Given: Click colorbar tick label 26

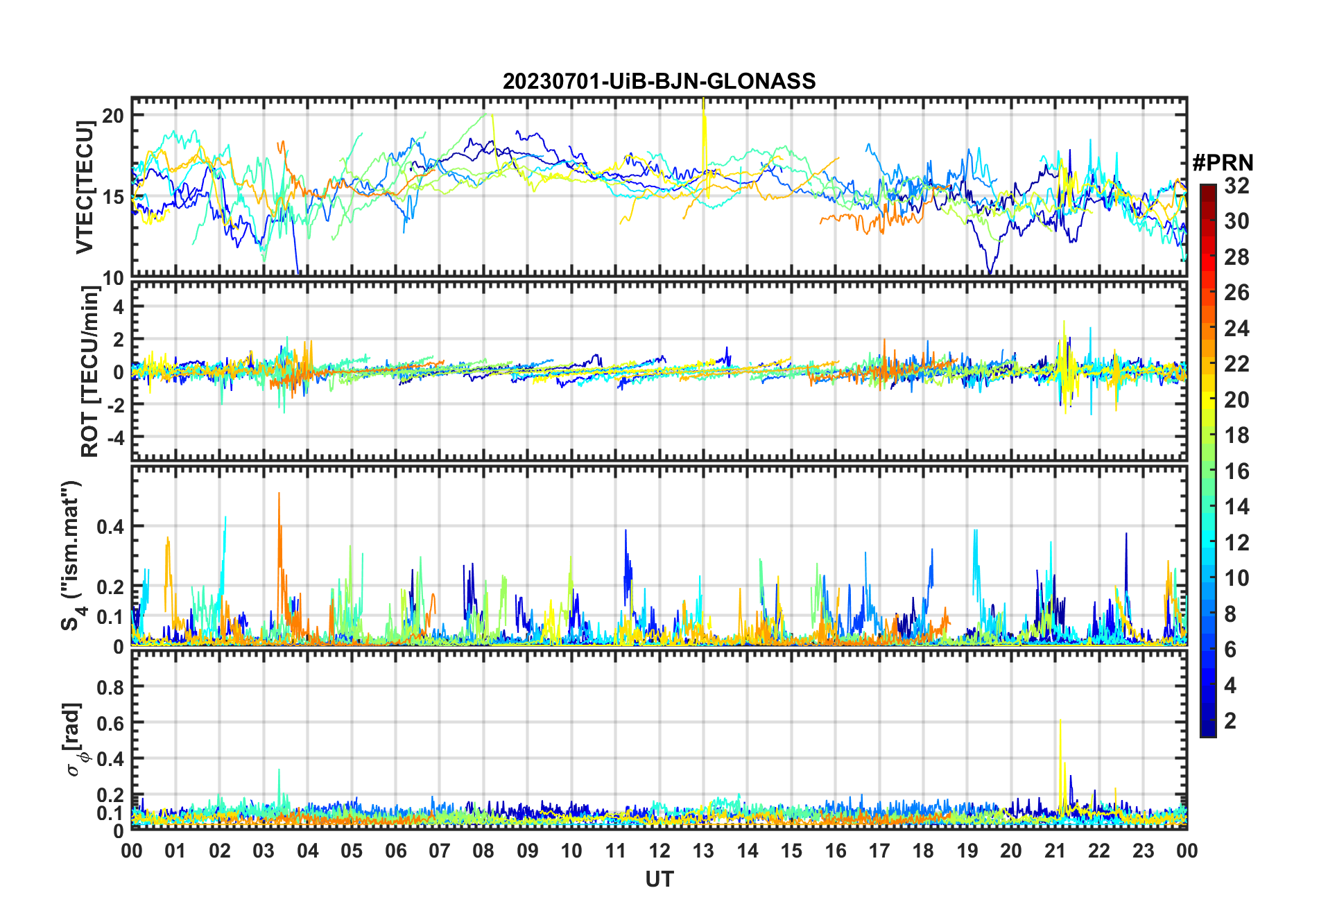Looking at the screenshot, I should pyautogui.click(x=1236, y=293).
